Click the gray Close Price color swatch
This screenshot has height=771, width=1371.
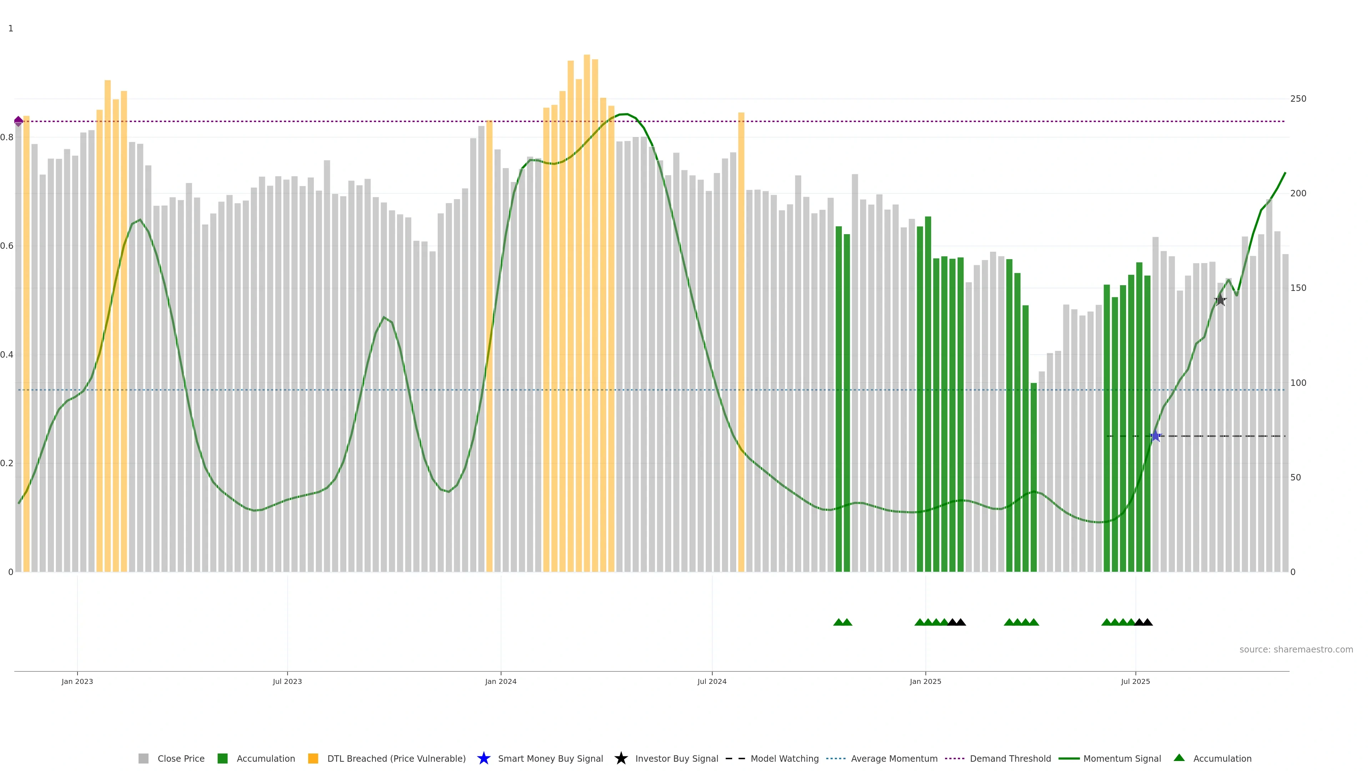143,759
